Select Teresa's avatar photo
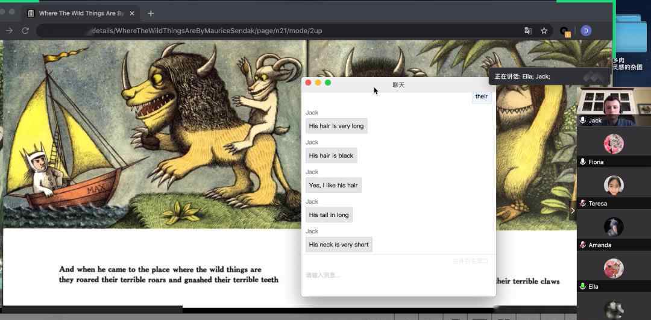Screen dimensions: 651x320 614,186
